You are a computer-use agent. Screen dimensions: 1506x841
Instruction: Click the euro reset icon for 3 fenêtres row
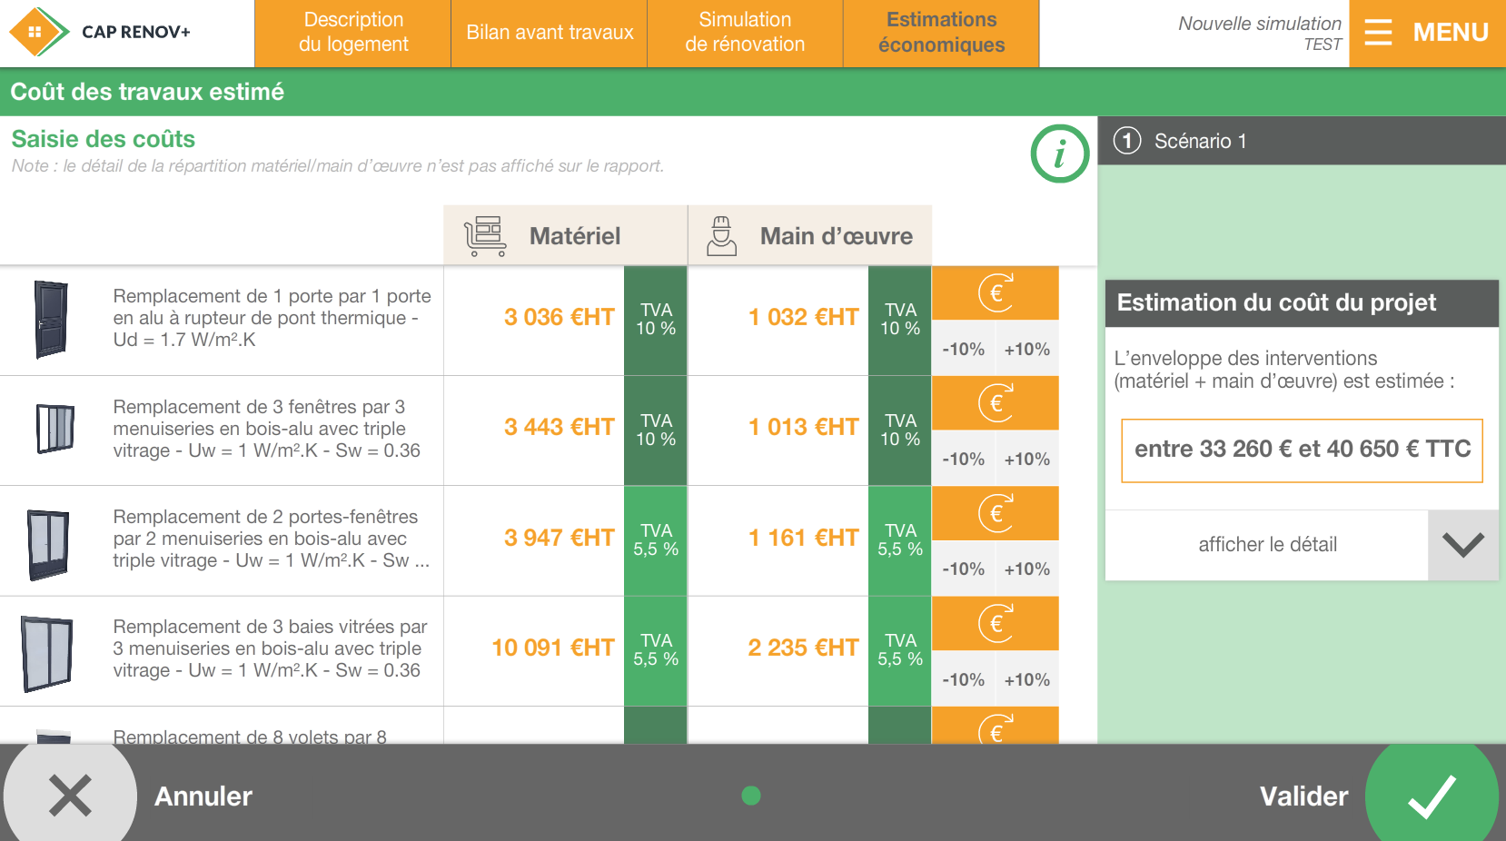click(996, 402)
